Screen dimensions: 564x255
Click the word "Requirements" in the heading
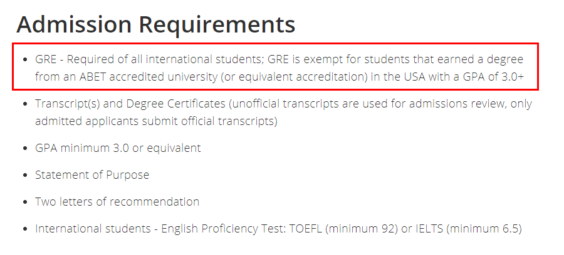coord(217,26)
